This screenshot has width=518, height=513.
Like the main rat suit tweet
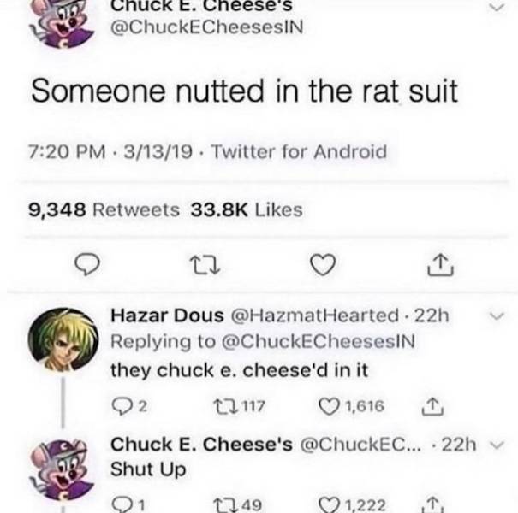coord(323,264)
